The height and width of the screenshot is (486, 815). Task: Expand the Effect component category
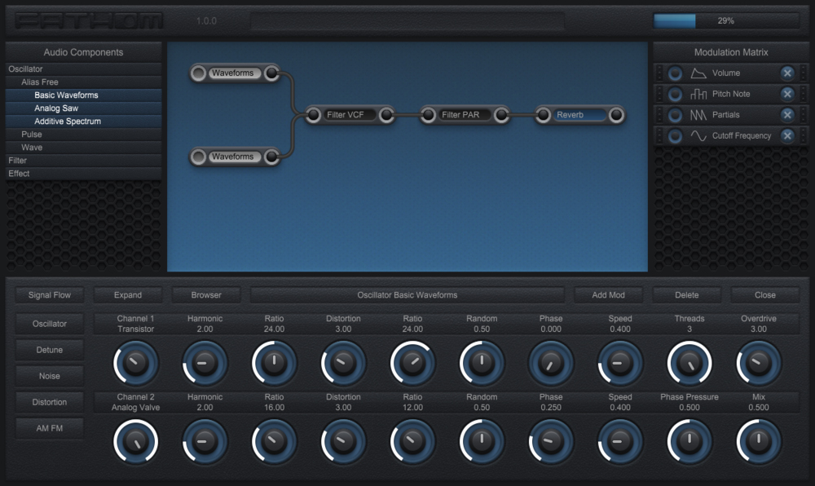[83, 174]
